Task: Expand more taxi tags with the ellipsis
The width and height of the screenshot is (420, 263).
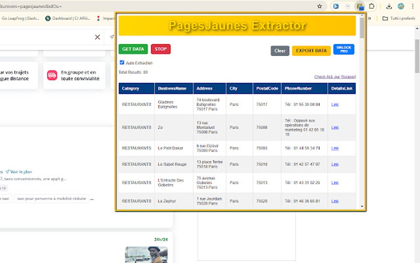Action: tap(92, 199)
